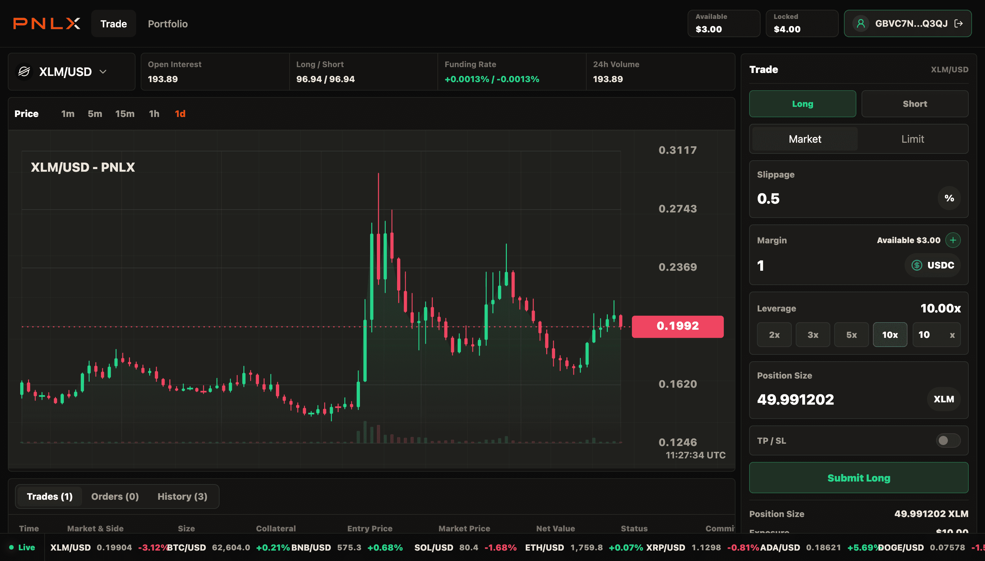This screenshot has height=561, width=985.
Task: Click the plus icon to add margin
Action: tap(953, 240)
